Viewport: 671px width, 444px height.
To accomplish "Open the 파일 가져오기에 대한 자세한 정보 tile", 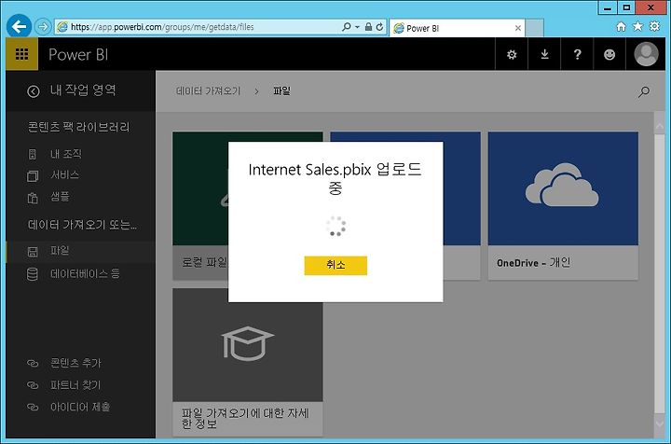I will tap(247, 362).
